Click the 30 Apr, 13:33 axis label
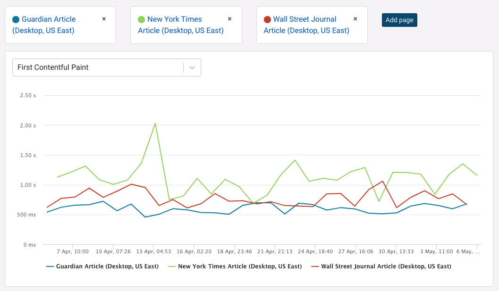 point(396,251)
